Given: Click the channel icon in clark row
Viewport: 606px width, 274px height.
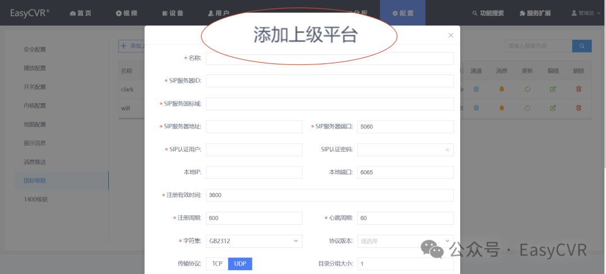Looking at the screenshot, I should coord(476,89).
